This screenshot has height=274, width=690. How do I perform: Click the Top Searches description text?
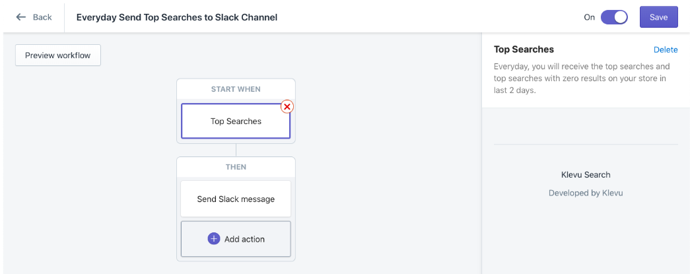582,79
